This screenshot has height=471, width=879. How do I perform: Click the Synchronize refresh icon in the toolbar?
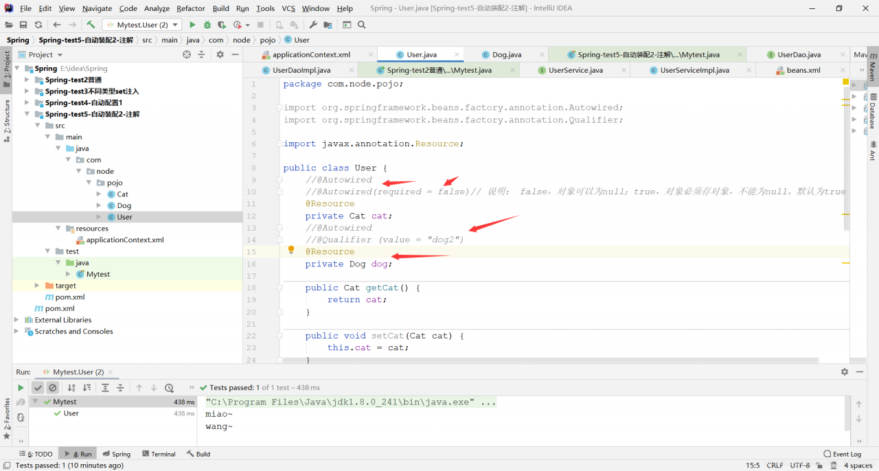pyautogui.click(x=38, y=25)
